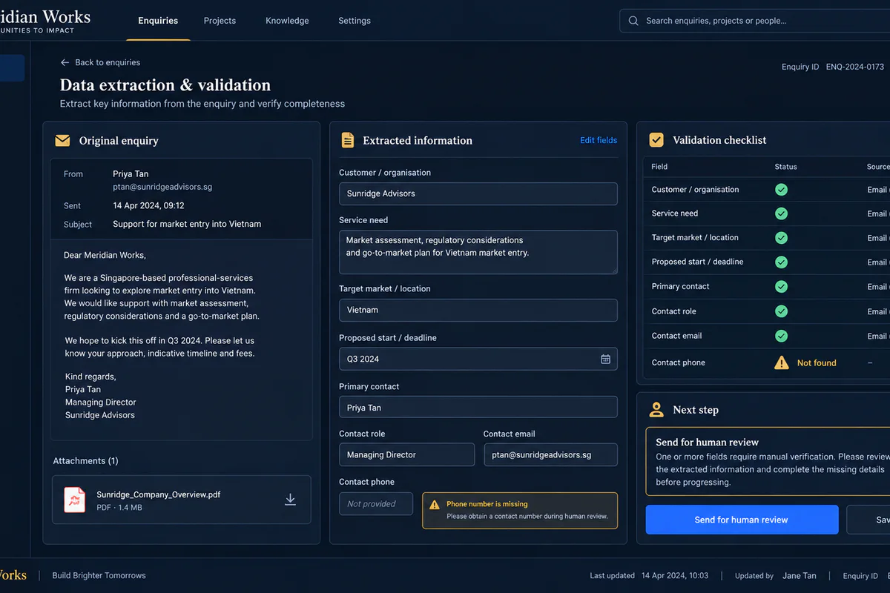Click the Phone number is missing alert text
Viewport: 890px width, 593px height.
pos(487,504)
